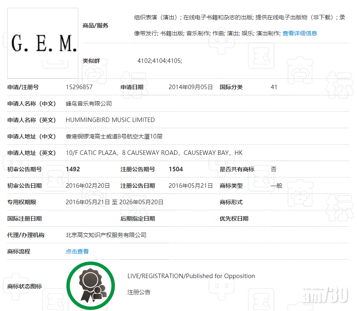
Task: Open the 点击查看 trademark process link
Action: point(77,251)
